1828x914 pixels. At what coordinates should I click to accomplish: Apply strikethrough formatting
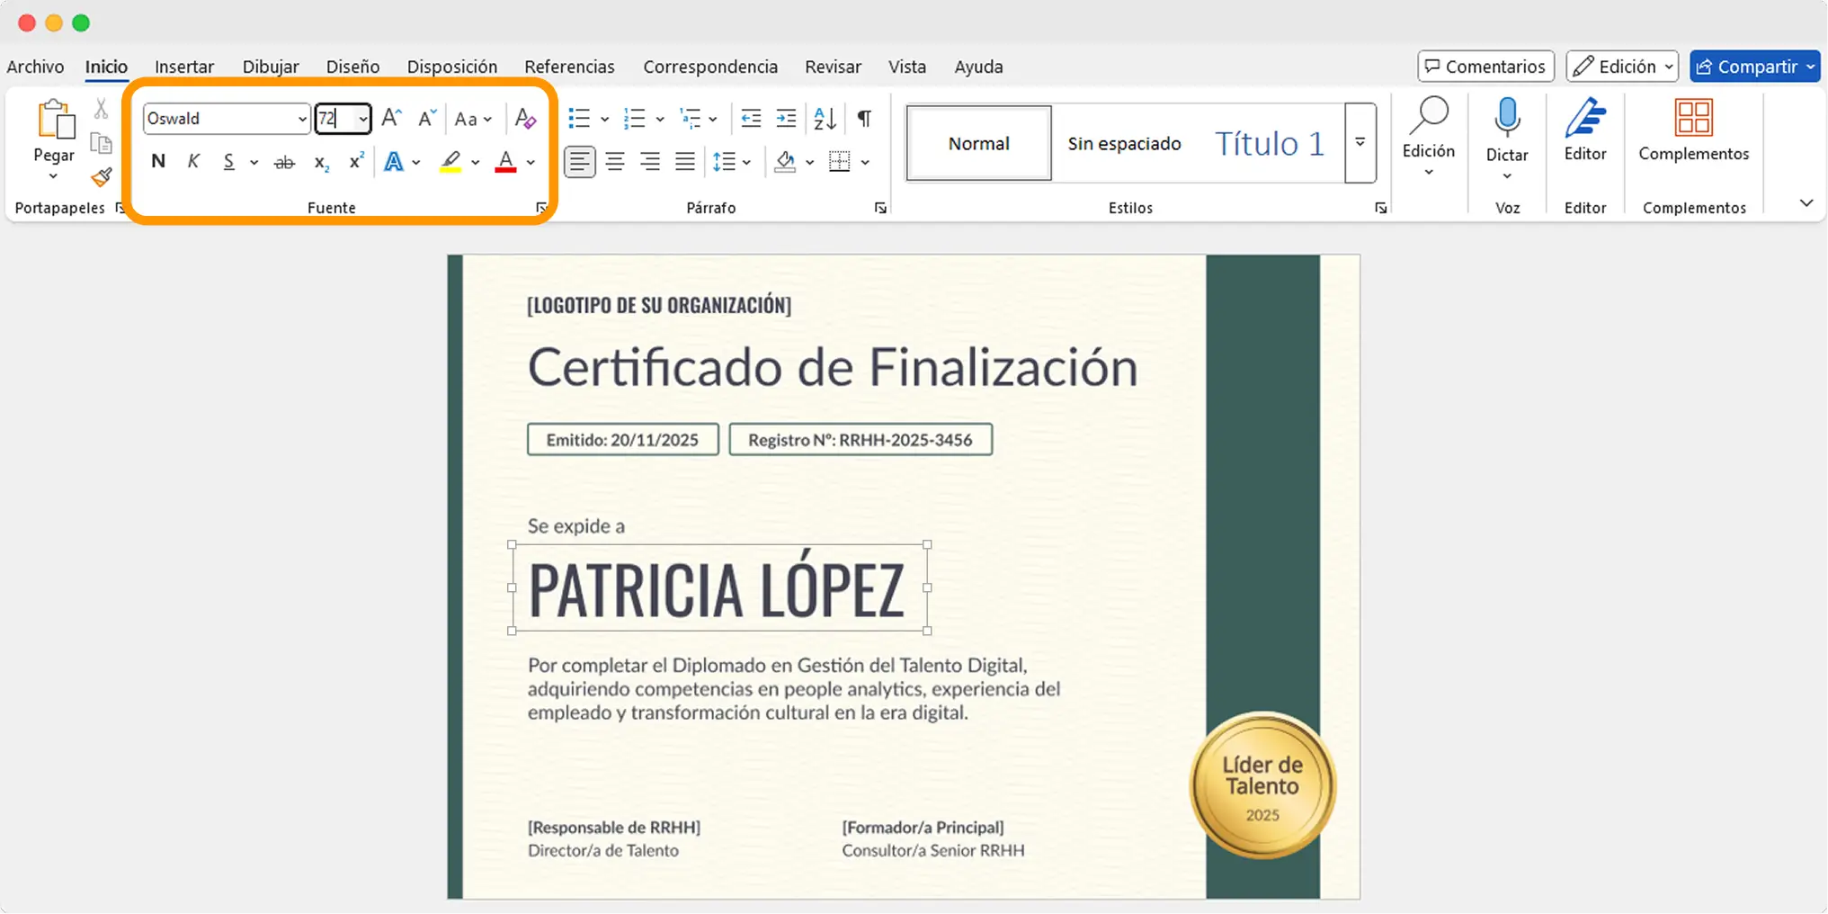(284, 162)
